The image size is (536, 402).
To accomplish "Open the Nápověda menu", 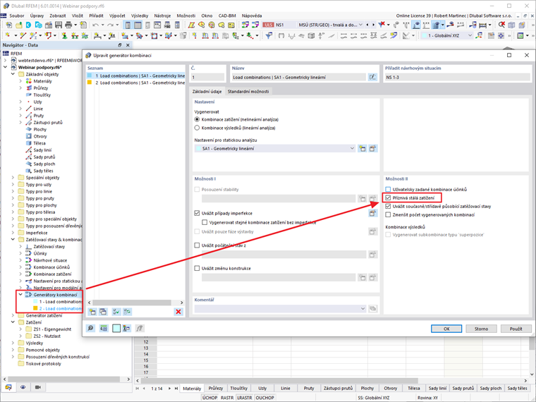I will [252, 16].
